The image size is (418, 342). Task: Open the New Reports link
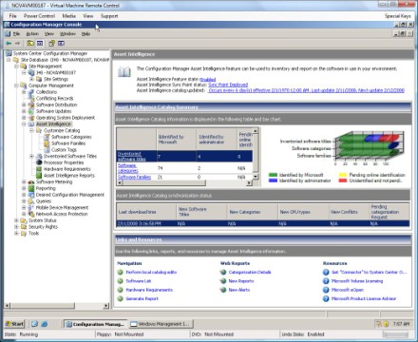[x=241, y=281]
